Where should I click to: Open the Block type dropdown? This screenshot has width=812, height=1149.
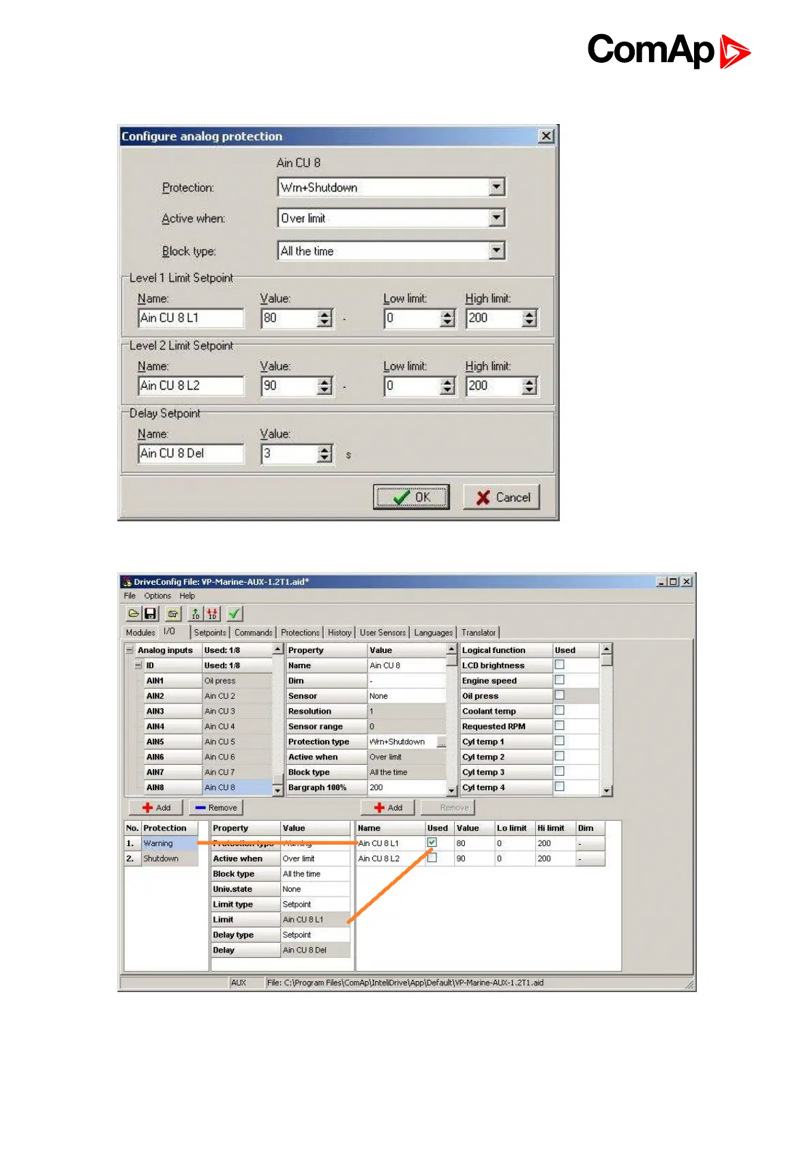coord(497,251)
